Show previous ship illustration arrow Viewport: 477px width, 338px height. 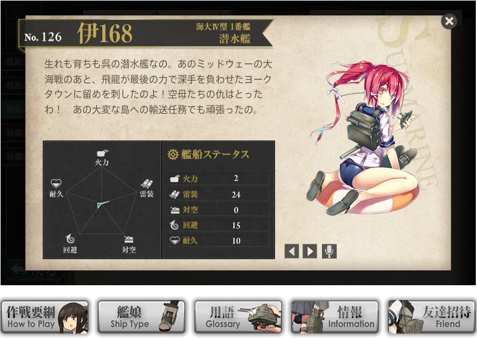pyautogui.click(x=292, y=251)
